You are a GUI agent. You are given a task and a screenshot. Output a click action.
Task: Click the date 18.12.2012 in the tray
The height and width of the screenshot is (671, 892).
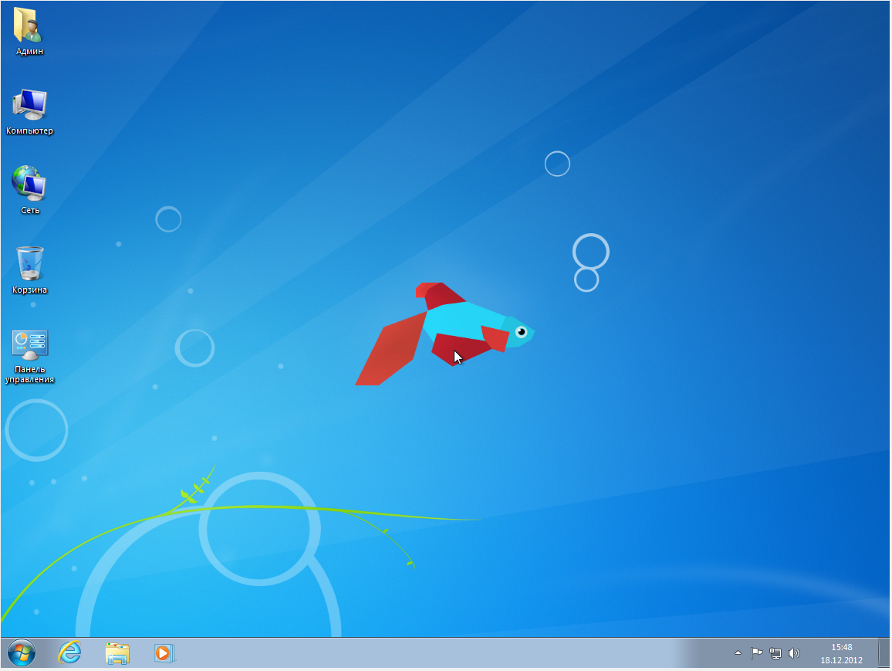(x=841, y=660)
